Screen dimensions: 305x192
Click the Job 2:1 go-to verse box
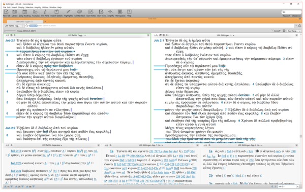pyautogui.click(x=287, y=186)
